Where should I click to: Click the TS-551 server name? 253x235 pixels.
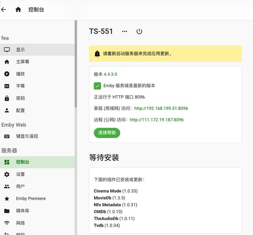[101, 31]
